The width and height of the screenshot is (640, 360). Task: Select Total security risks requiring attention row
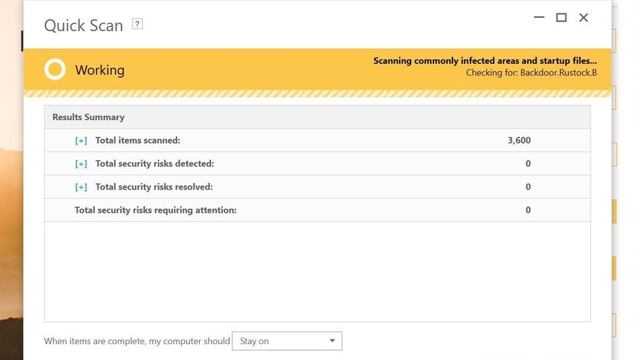tap(156, 210)
